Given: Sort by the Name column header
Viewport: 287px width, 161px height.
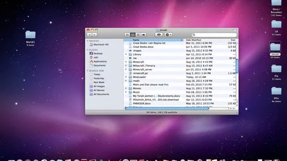Looking at the screenshot, I should point(153,40).
